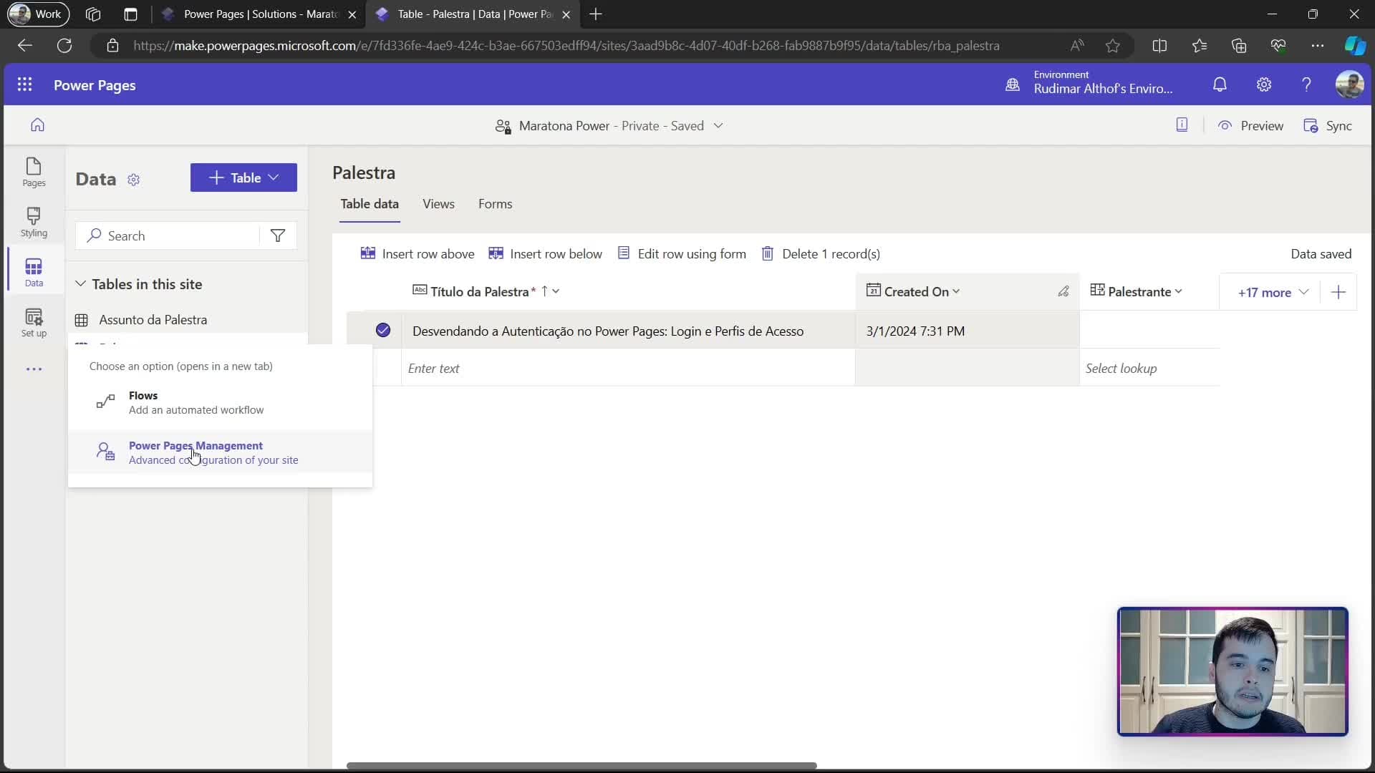Collapse Tables in this site section
This screenshot has height=773, width=1375.
80,284
